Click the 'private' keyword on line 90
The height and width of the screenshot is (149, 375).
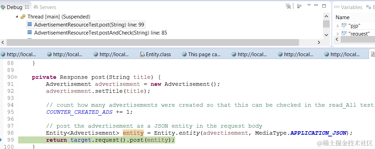44,77
